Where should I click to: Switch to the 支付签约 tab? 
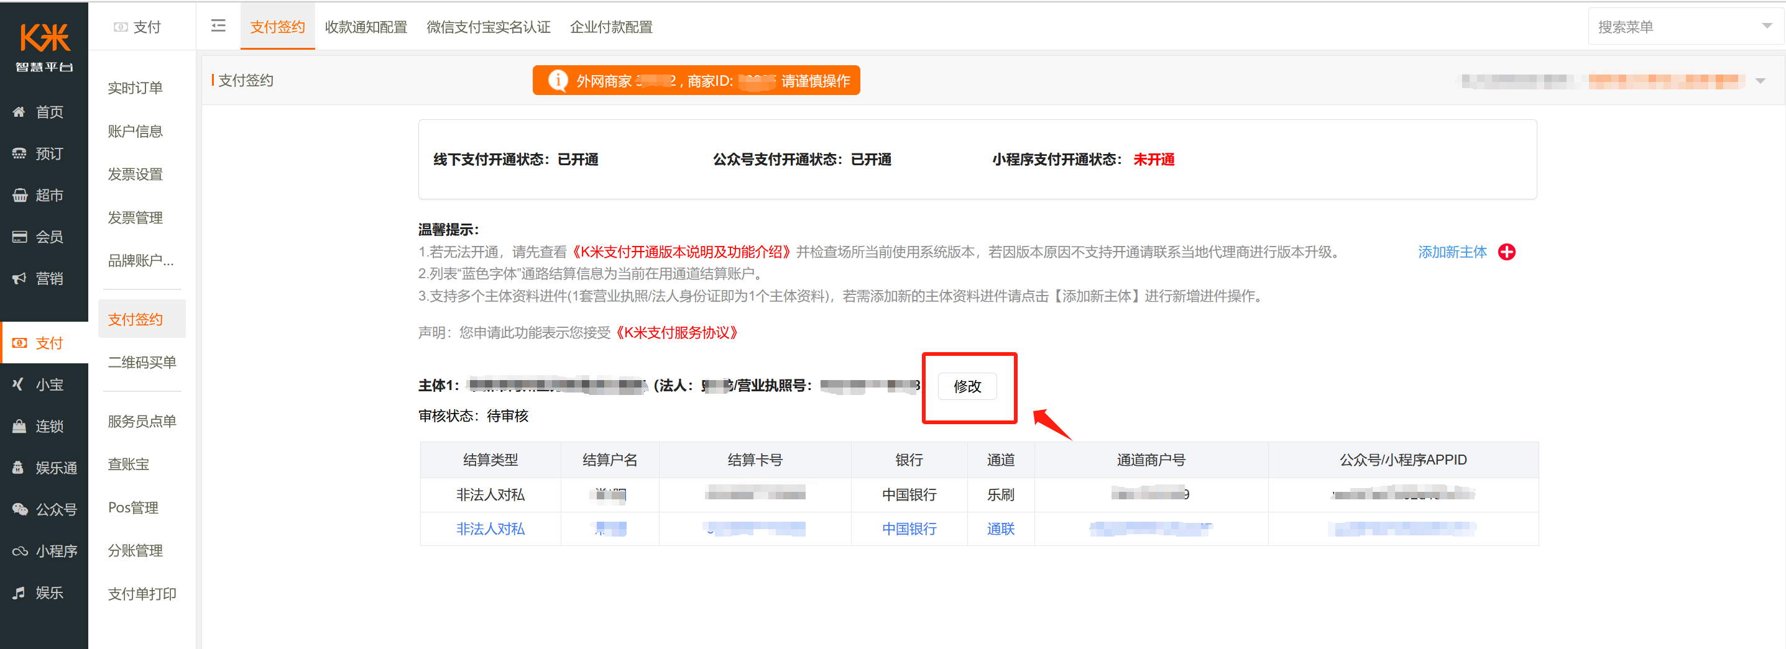[x=277, y=27]
